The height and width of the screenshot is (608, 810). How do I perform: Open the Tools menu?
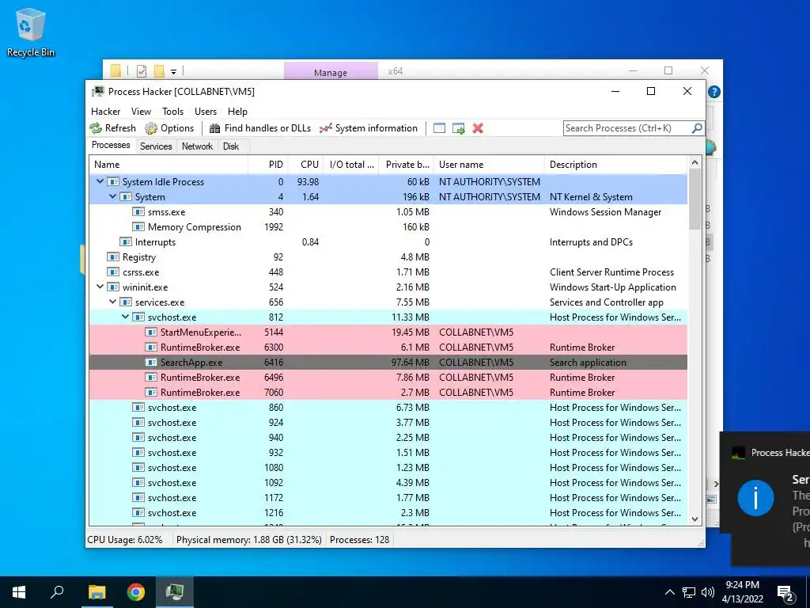click(x=172, y=111)
